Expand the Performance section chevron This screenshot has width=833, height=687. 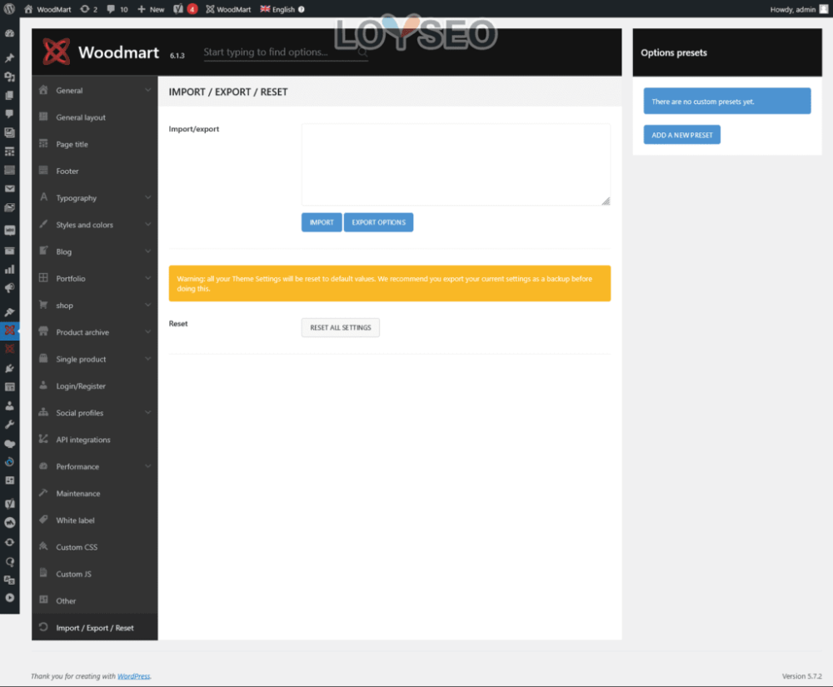pyautogui.click(x=147, y=466)
